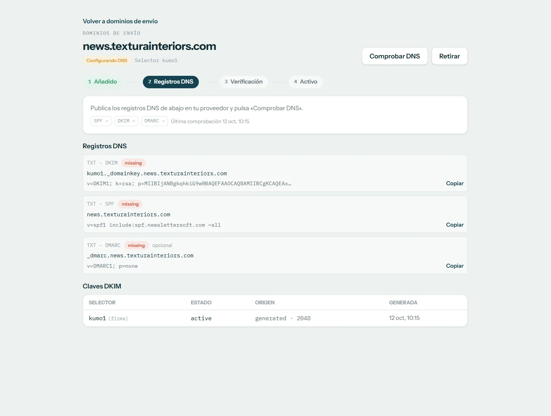The image size is (551, 416).
Task: Copy the SPF record value
Action: click(455, 225)
